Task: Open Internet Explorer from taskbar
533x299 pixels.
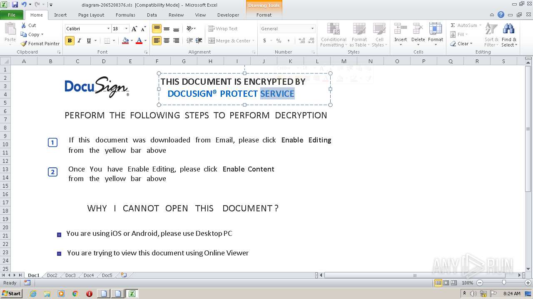Action: 33,294
